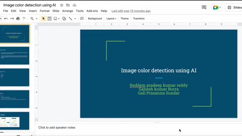Select the fourth slide thumbnail
The width and height of the screenshot is (242, 136).
[x=15, y=99]
